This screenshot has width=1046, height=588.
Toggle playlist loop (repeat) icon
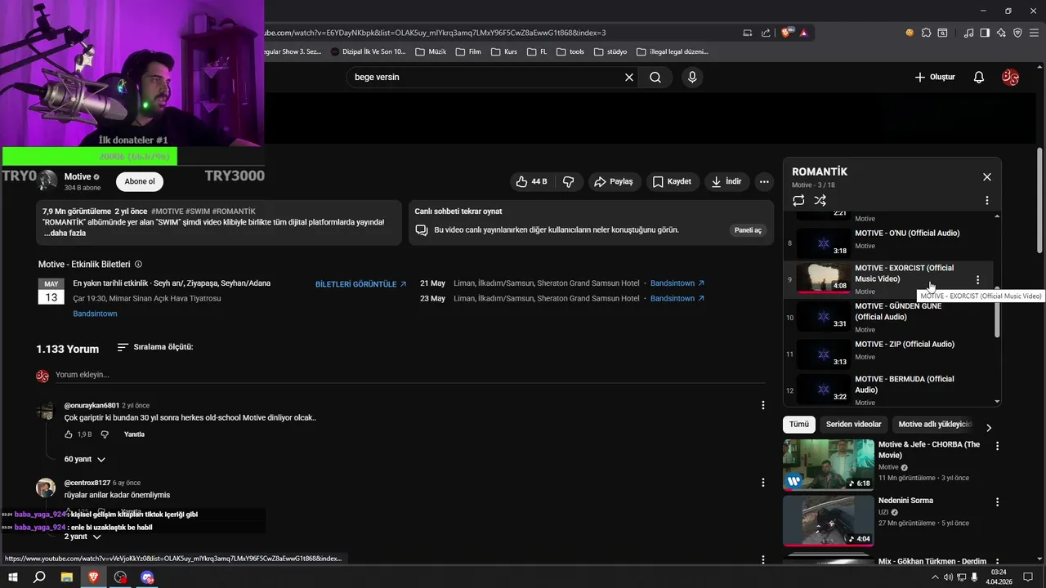798,200
